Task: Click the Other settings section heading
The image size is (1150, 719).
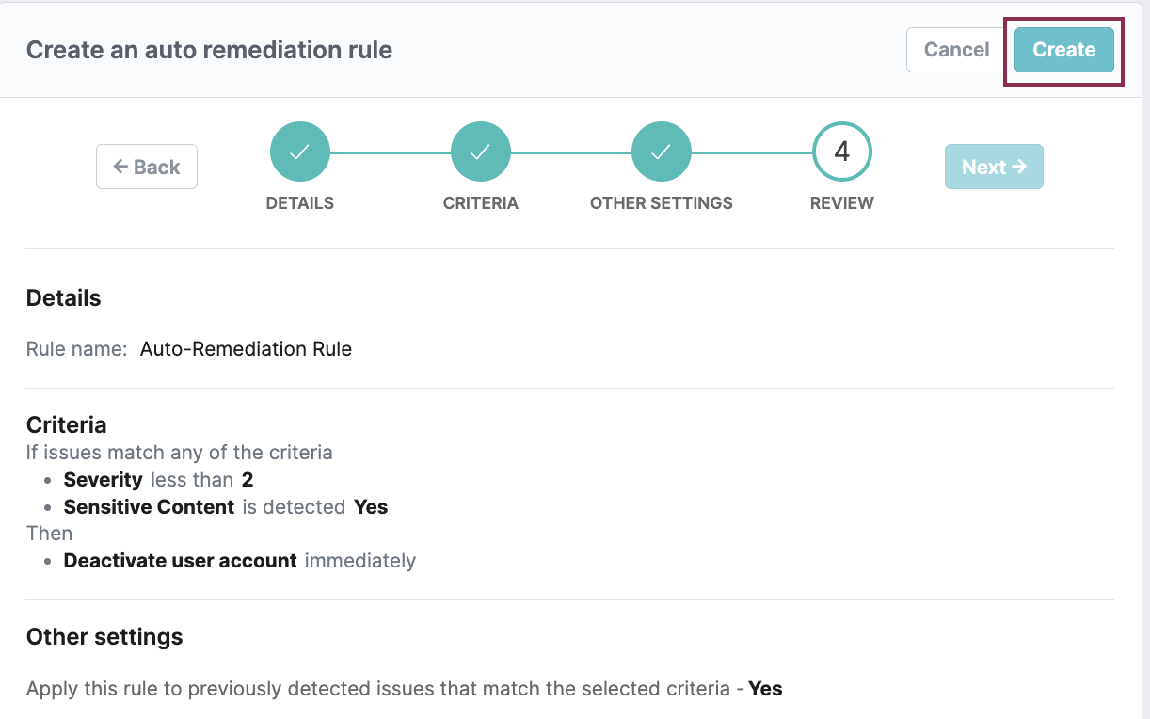Action: [104, 637]
